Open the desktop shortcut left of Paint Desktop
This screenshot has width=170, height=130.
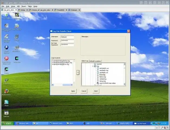(x=6, y=26)
